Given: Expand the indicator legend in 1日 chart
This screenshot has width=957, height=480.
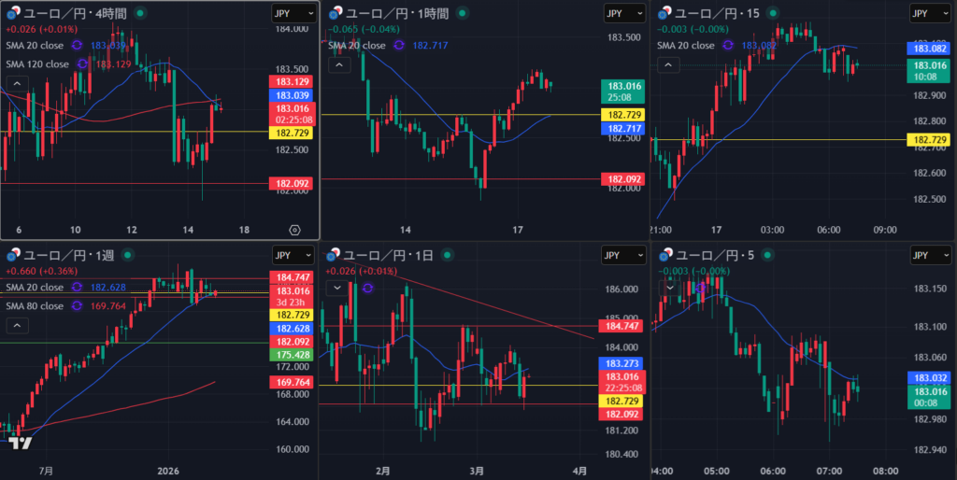Looking at the screenshot, I should point(337,288).
